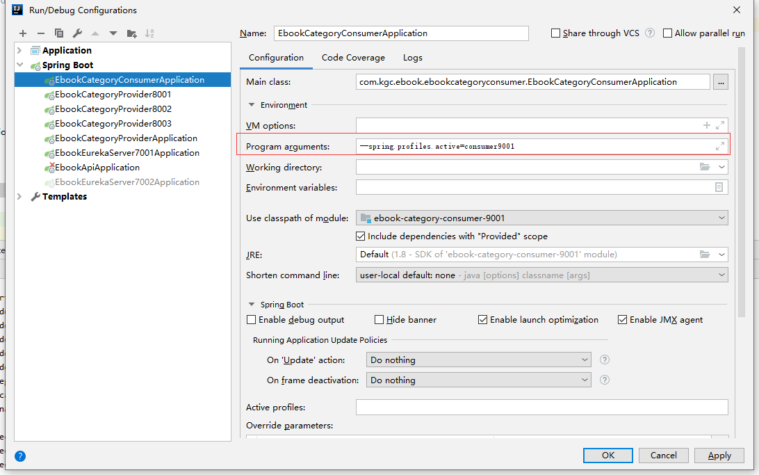Image resolution: width=759 pixels, height=475 pixels.
Task: Open dialog help question mark button
Action: pos(20,456)
